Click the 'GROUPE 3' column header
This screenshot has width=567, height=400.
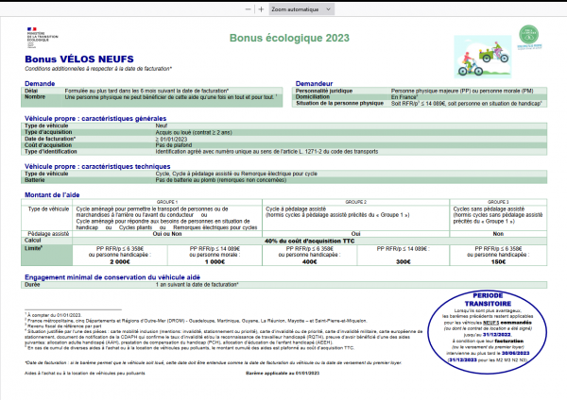498,202
